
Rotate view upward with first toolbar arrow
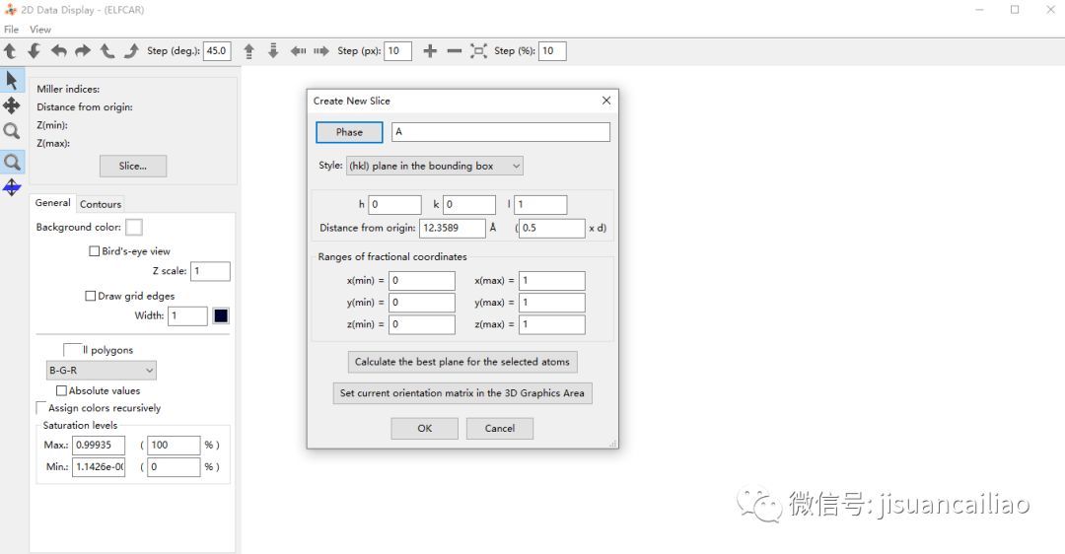[x=10, y=51]
